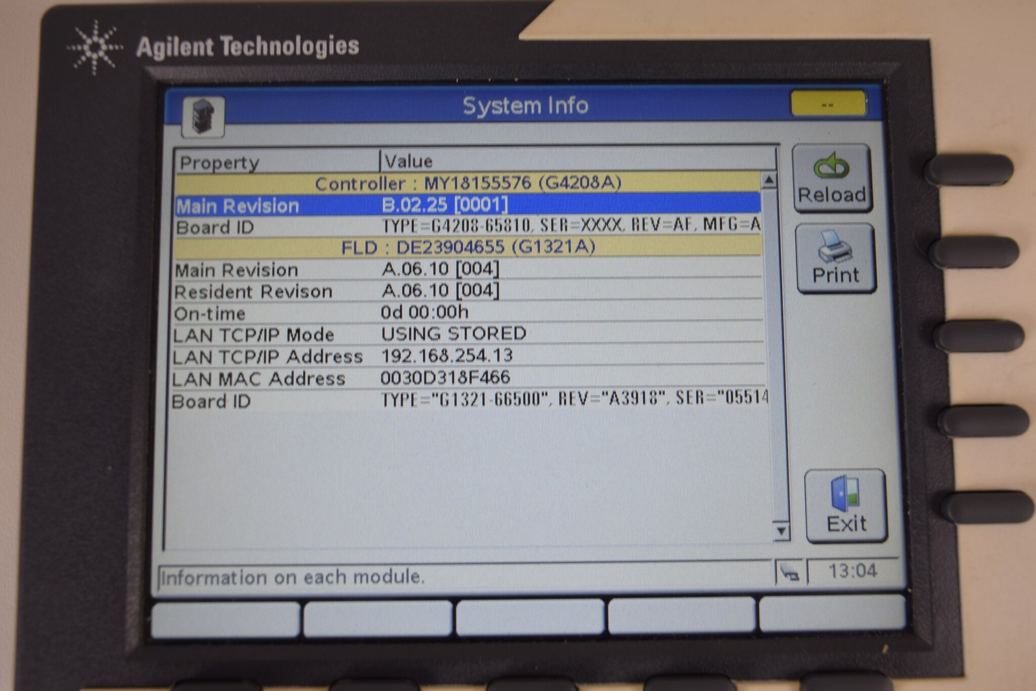Click the Print button
Image resolution: width=1036 pixels, height=691 pixels.
pyautogui.click(x=835, y=259)
